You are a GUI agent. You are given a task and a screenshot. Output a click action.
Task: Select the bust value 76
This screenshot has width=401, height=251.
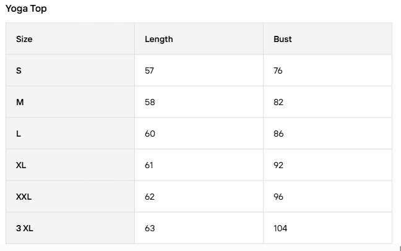click(278, 70)
